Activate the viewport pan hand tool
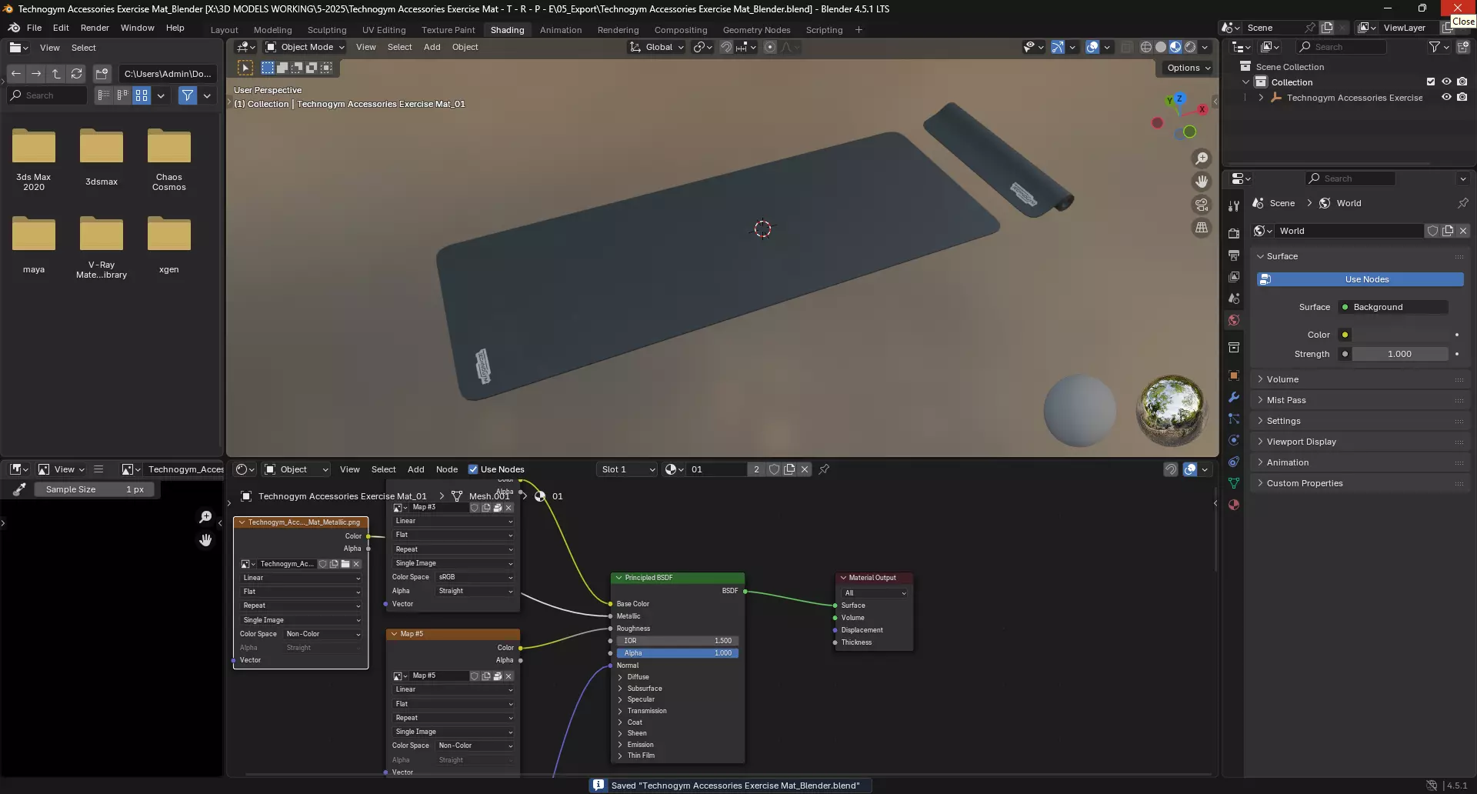The image size is (1477, 794). point(1202,182)
